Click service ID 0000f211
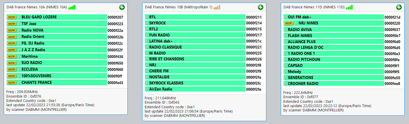Viewport: 409px width, 124px height. pos(254,17)
